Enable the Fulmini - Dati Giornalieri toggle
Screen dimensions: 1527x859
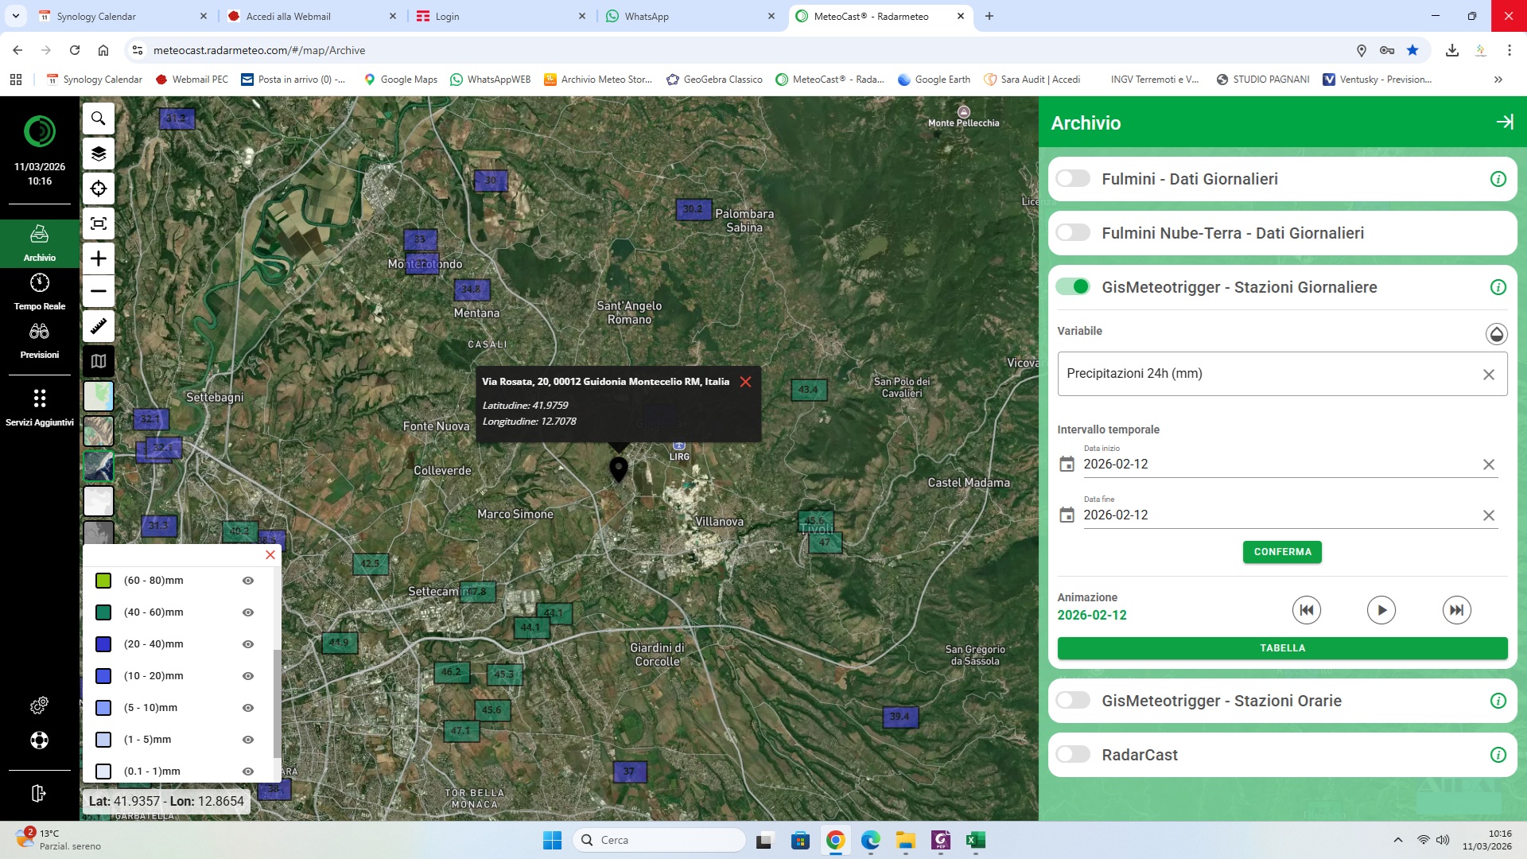[1073, 179]
